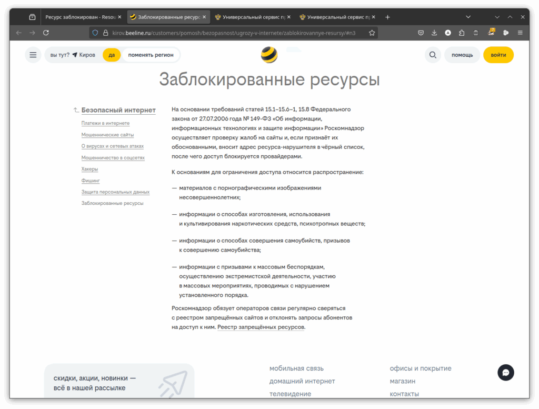Close the second Универсальный сервис tab
The image size is (539, 409).
(373, 17)
